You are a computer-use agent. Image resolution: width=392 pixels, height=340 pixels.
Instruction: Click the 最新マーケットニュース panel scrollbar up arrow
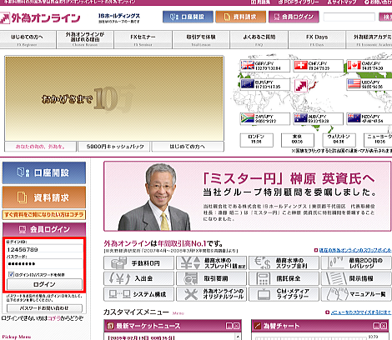point(238,337)
